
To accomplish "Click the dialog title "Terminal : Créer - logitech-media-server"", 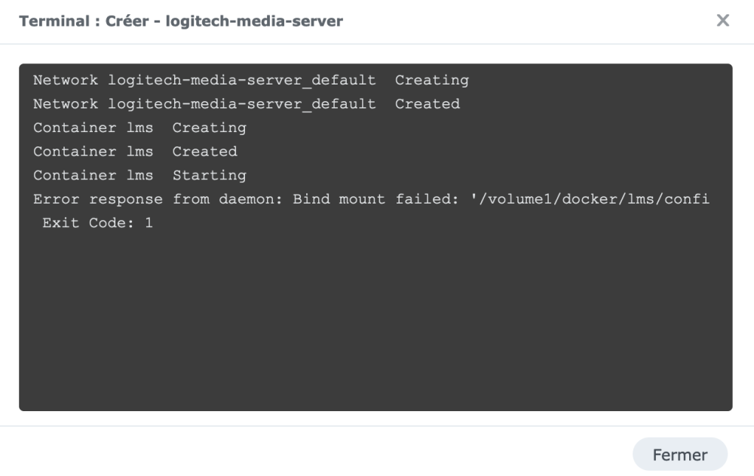I will (181, 22).
